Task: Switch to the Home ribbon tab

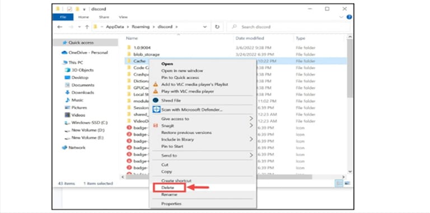Action: tap(83, 17)
